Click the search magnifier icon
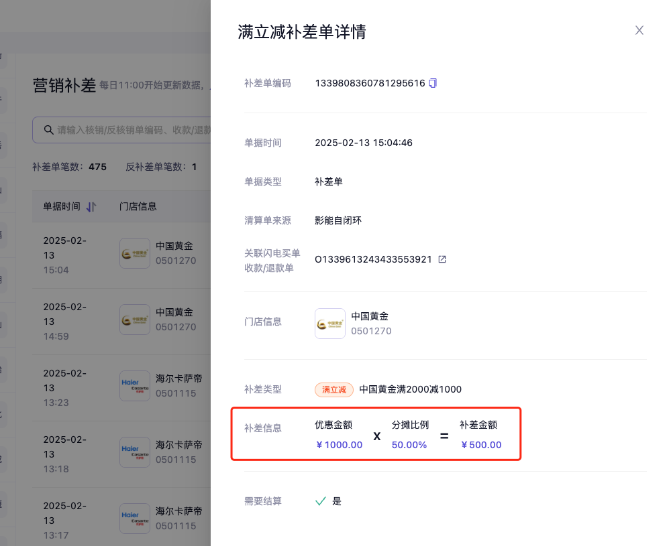Screen dimensions: 671x546 click(48, 130)
